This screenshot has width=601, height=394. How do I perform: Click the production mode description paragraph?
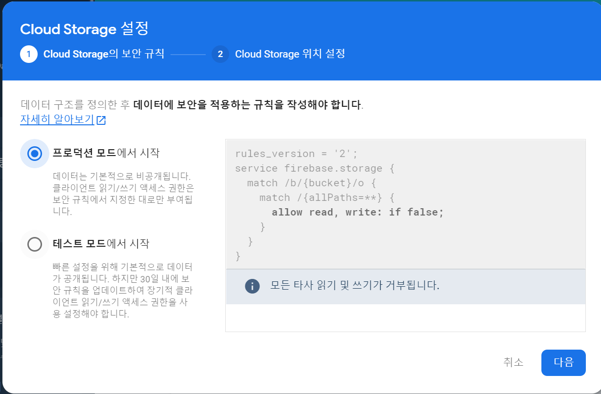point(123,194)
